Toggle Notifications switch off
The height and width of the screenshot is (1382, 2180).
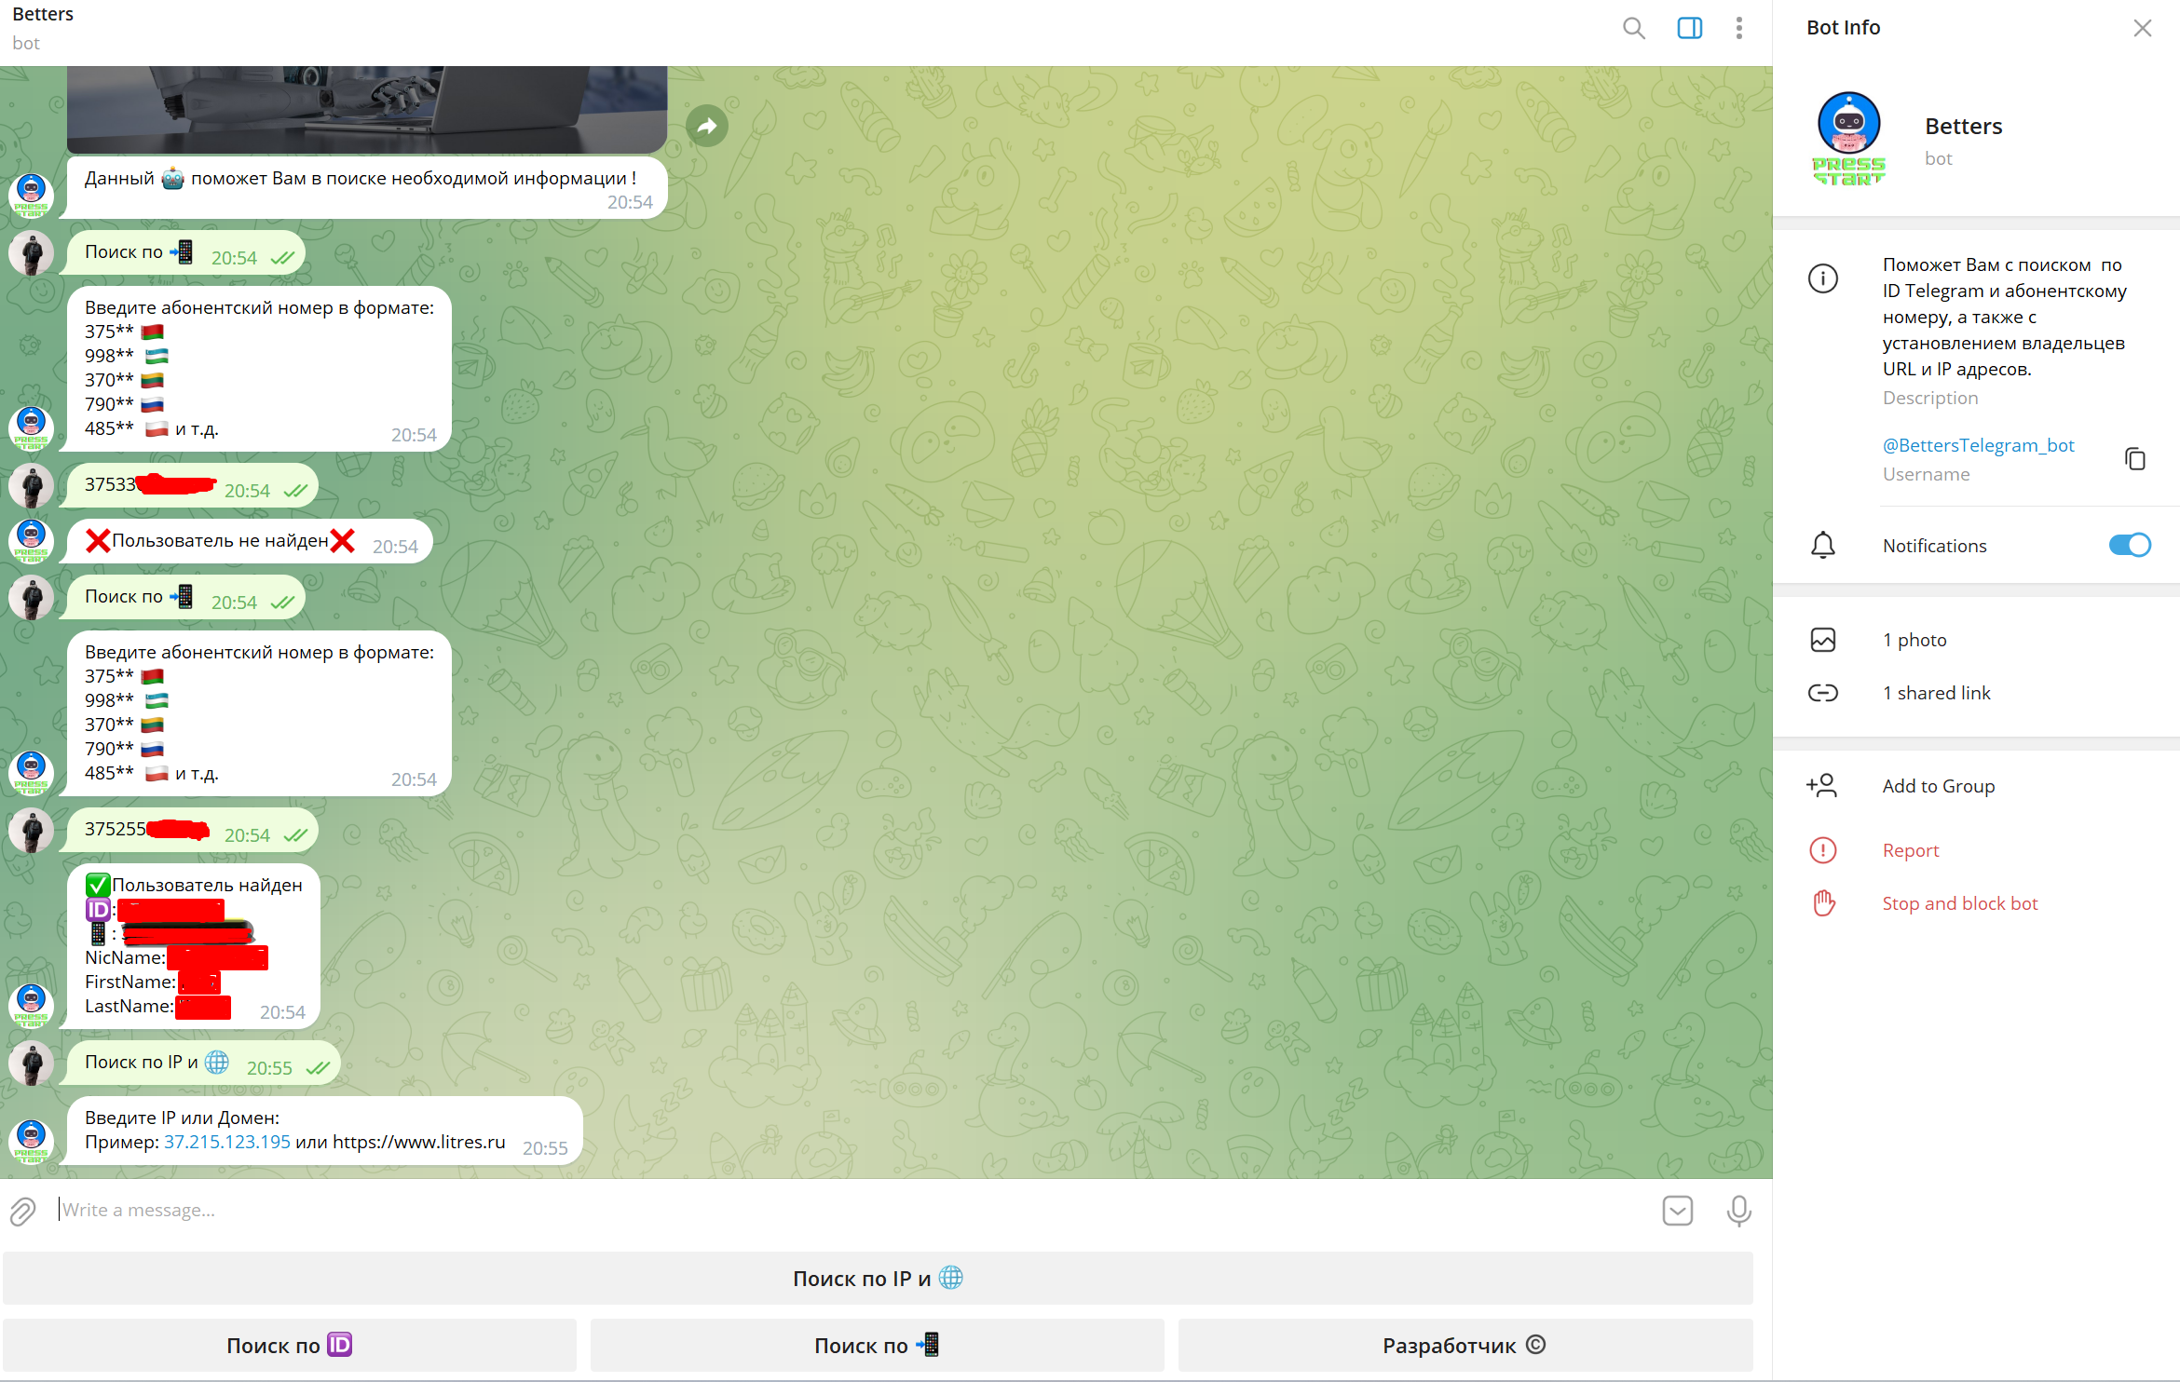click(x=2129, y=545)
